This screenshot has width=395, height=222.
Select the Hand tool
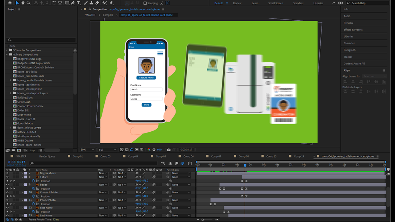pos(23,3)
